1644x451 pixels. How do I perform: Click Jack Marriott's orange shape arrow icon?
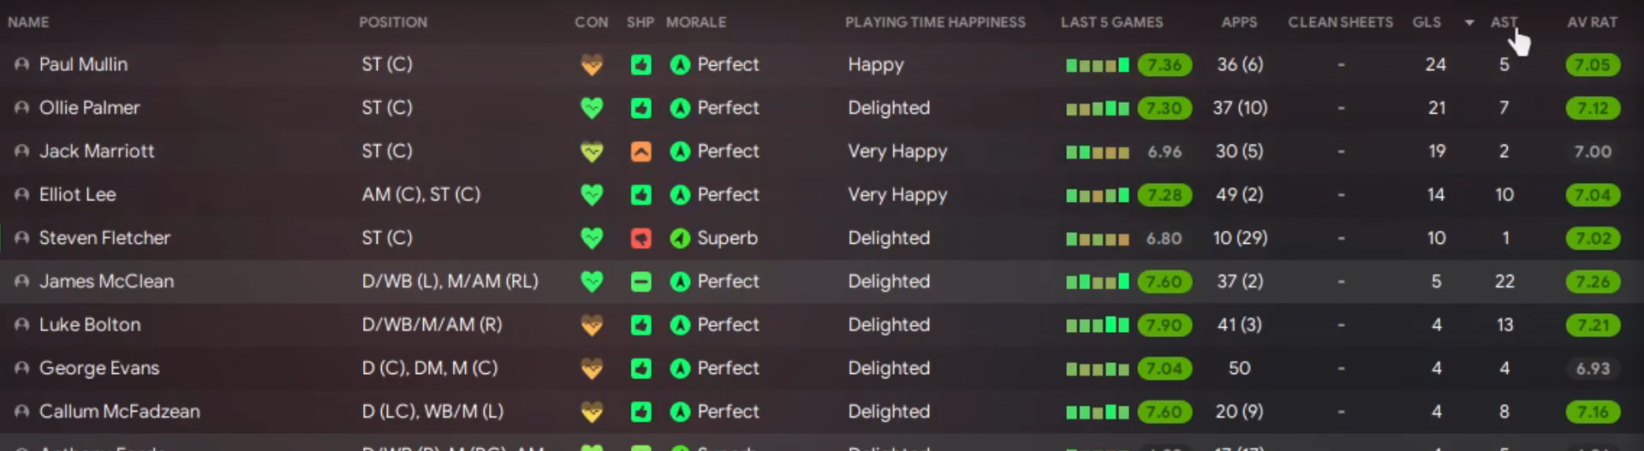(x=640, y=151)
